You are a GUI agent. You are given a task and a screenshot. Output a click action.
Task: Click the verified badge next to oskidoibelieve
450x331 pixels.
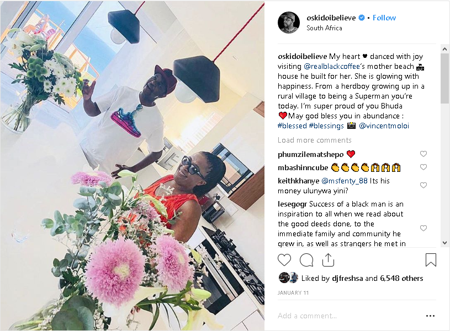(x=362, y=18)
